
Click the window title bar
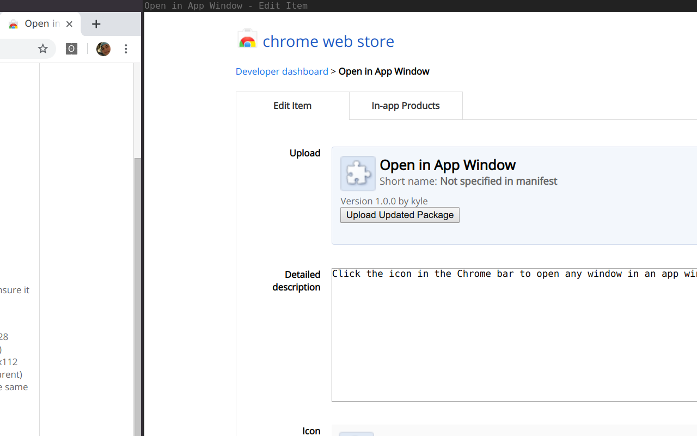coord(348,5)
